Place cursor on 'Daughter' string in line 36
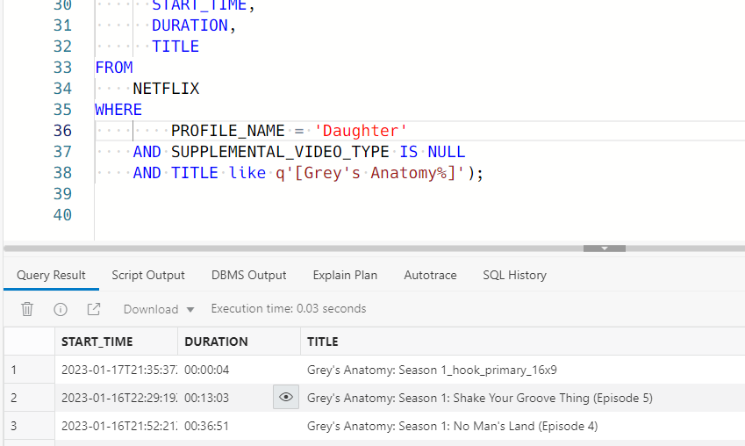The image size is (745, 446). click(360, 131)
